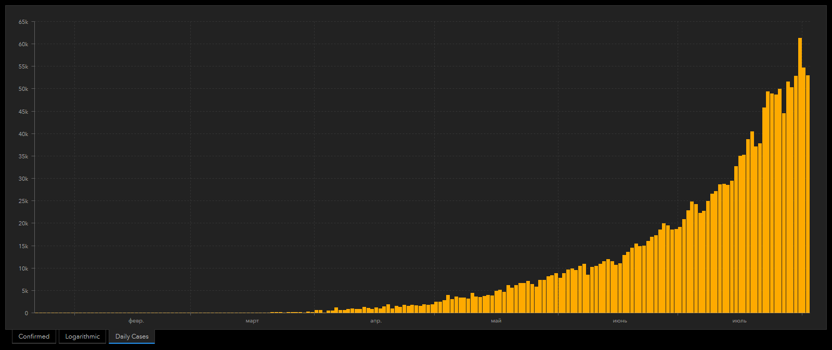Click the июль month label

tap(739, 321)
